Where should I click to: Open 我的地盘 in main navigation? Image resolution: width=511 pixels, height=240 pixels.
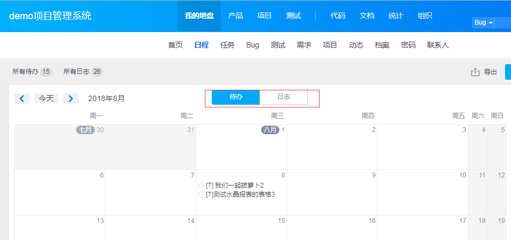199,16
